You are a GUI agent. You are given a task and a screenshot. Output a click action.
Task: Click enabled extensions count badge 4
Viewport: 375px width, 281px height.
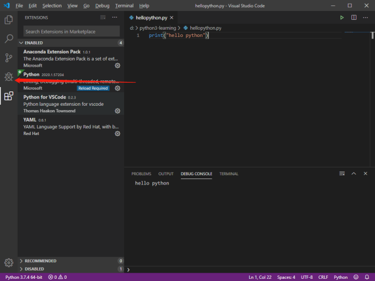click(x=121, y=43)
